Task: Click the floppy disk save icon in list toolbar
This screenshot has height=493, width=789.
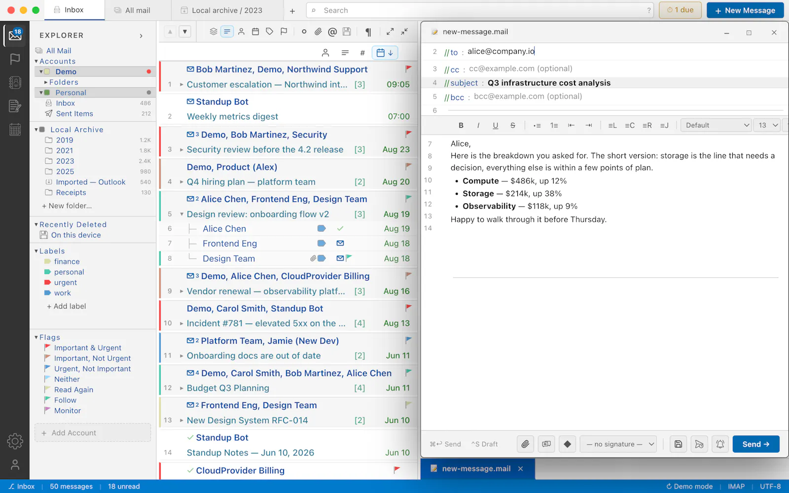Action: [x=347, y=32]
